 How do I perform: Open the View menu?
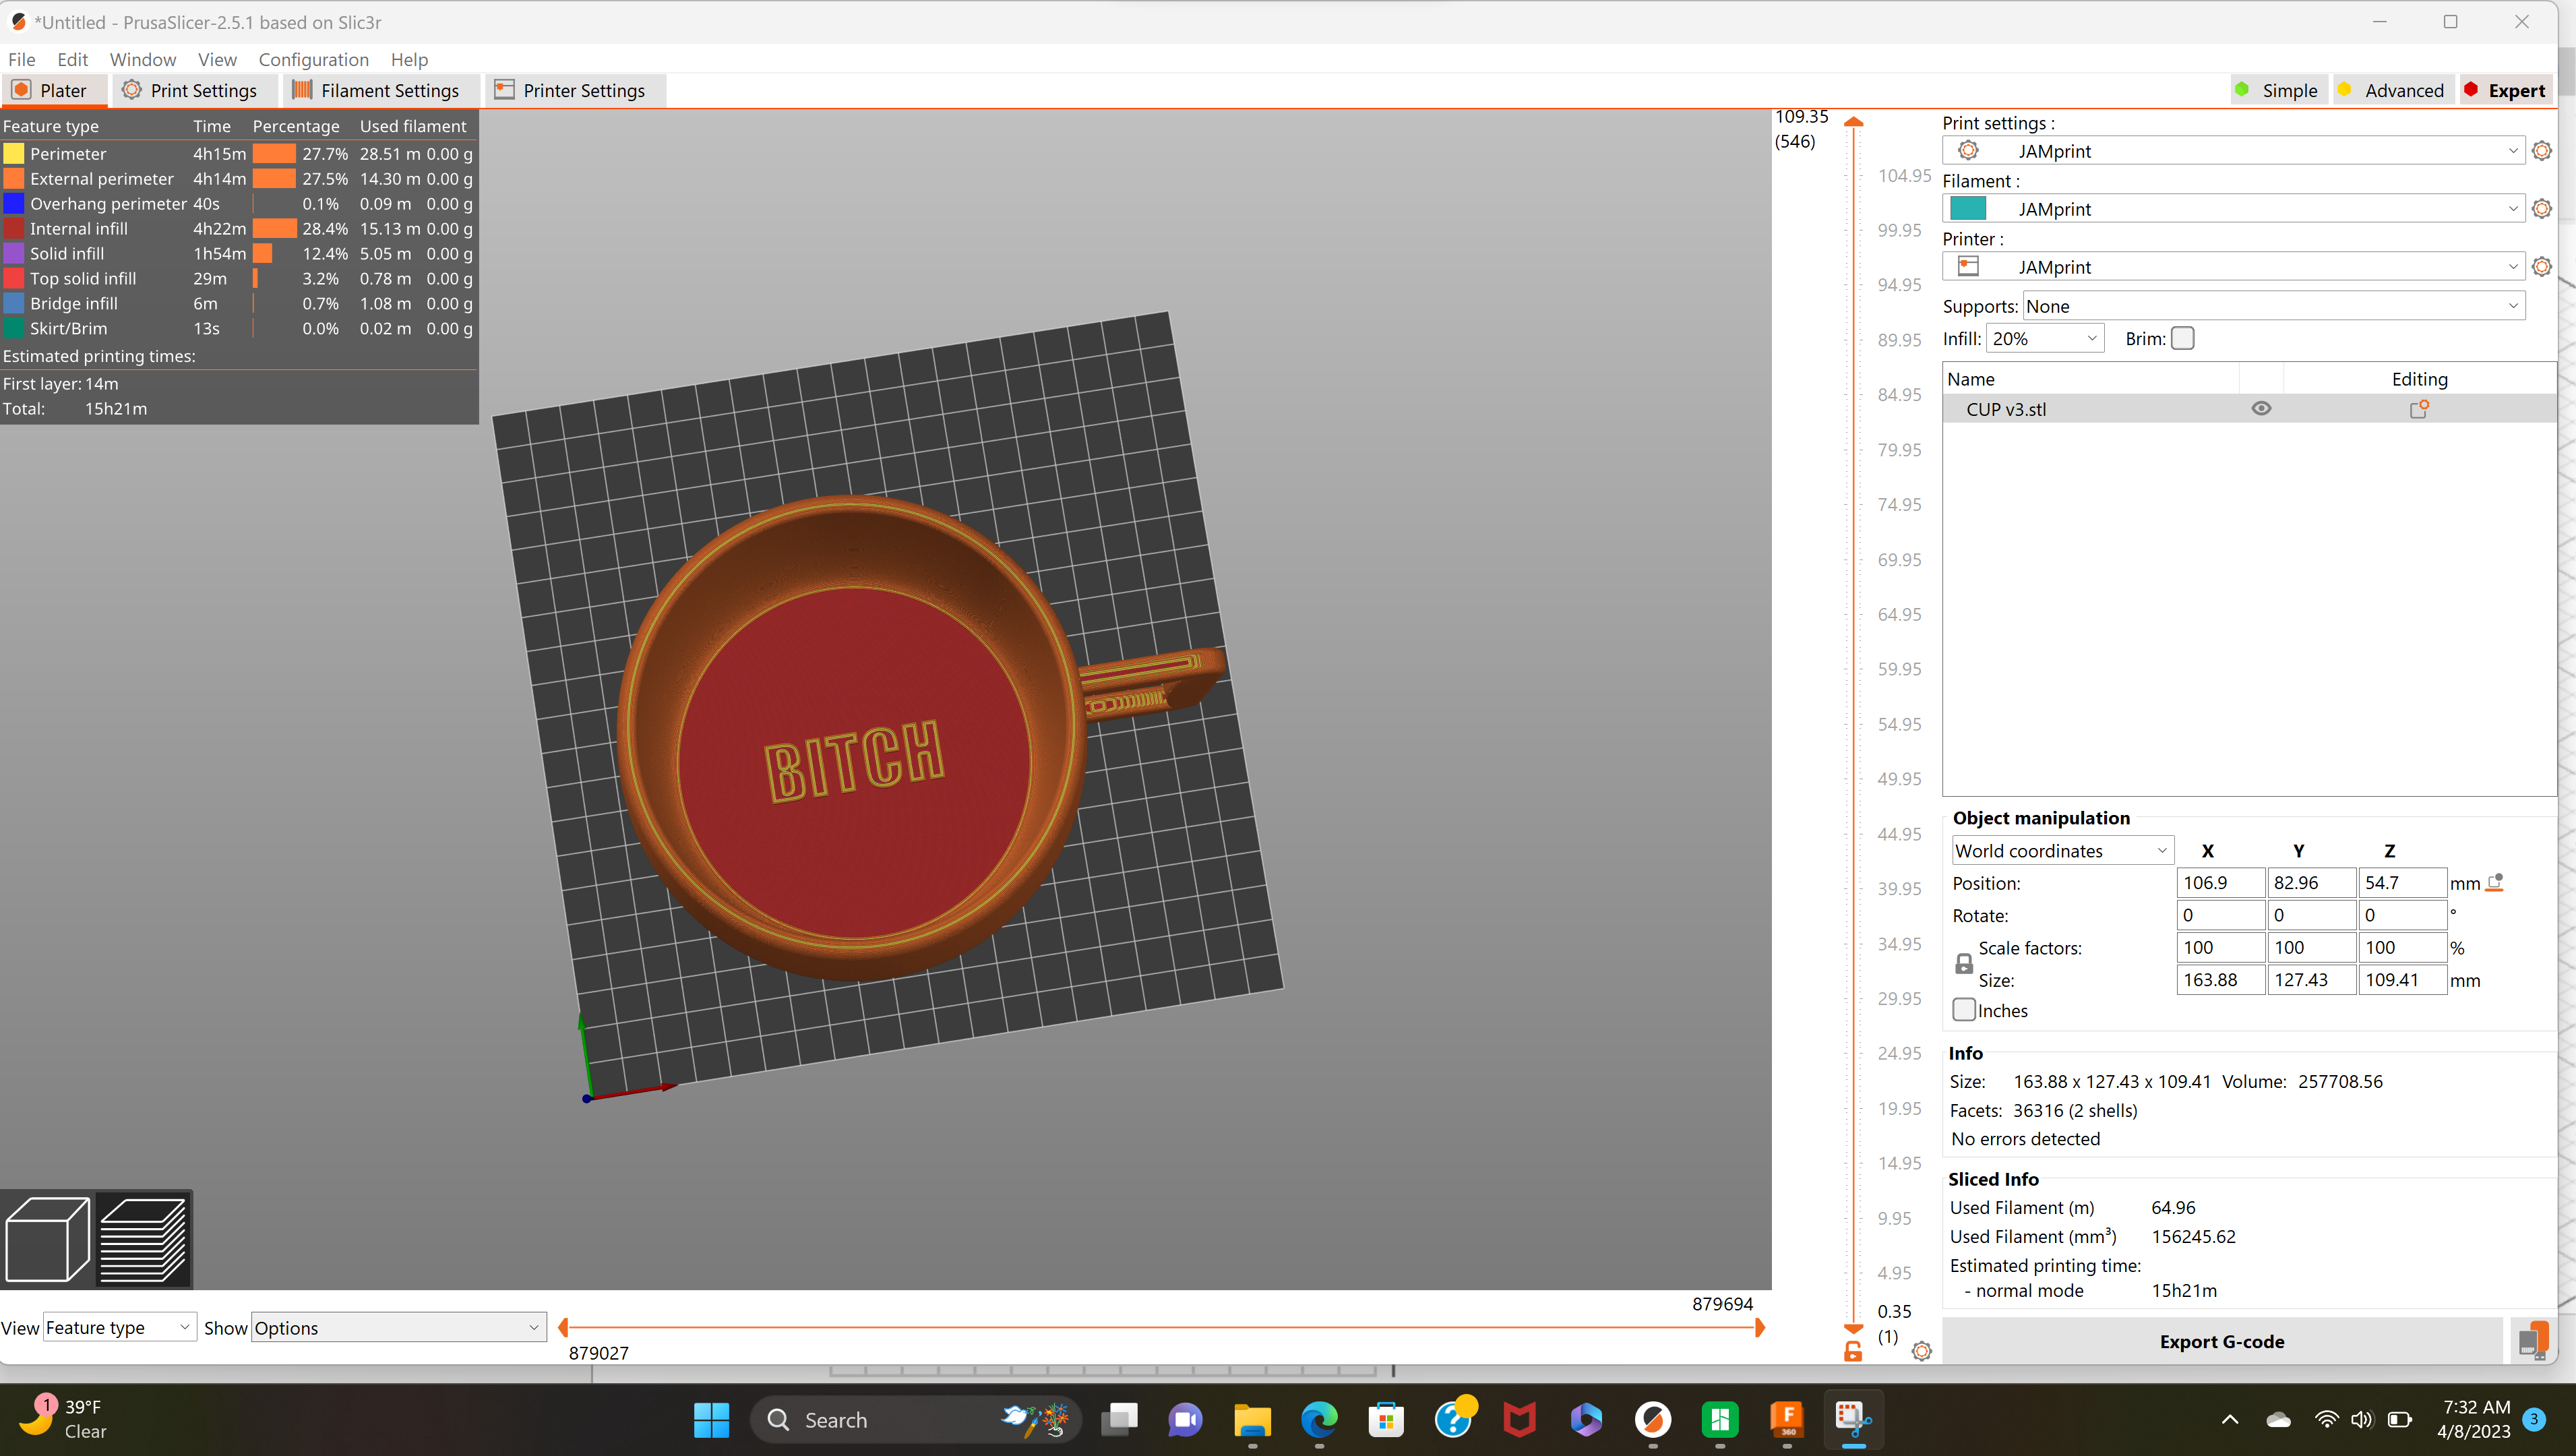[217, 60]
